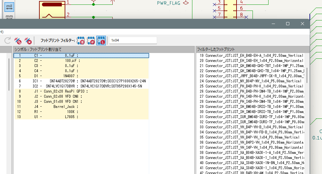Screen dimensions: 322x174
Task: Click the footprint filter text field containing 1x04
Action: [133, 40]
